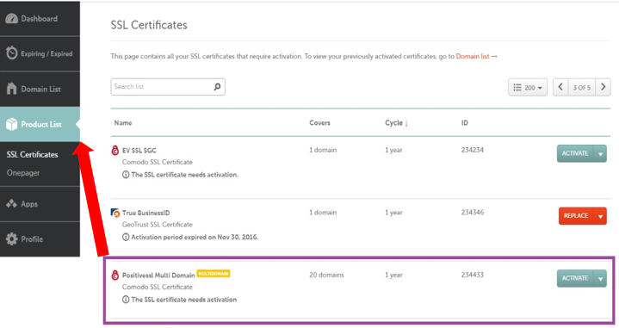Screen dimensions: 619x328
Task: Click the Positivessl Multi Domain name
Action: click(158, 275)
